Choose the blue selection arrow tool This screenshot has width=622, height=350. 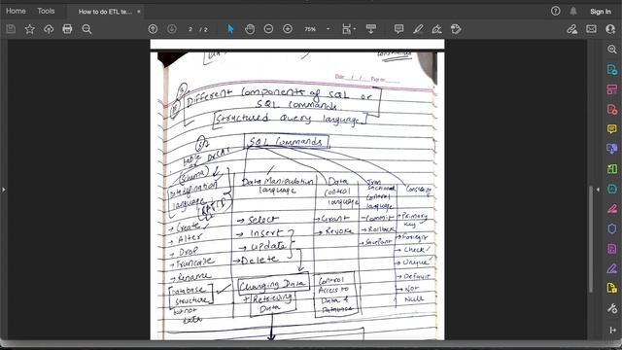click(230, 29)
